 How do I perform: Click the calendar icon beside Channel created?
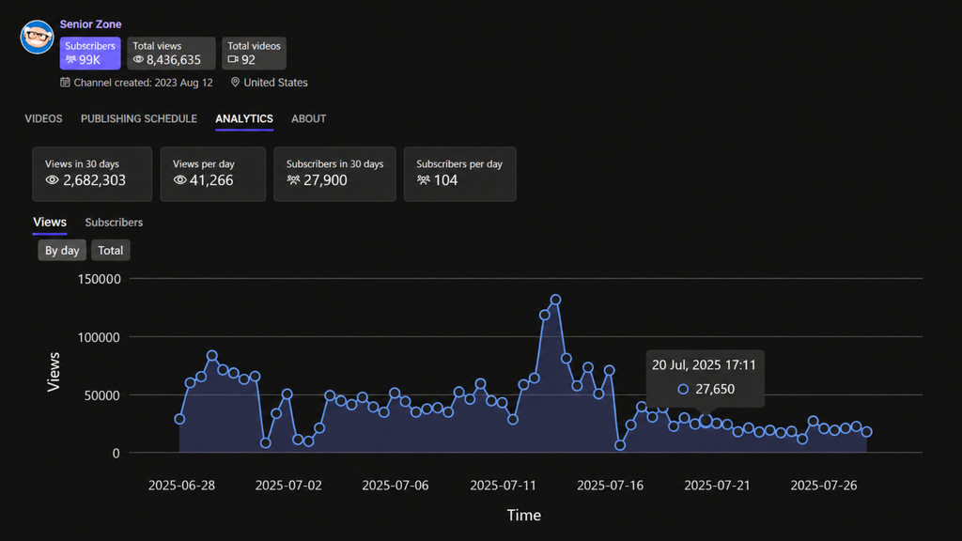click(65, 83)
